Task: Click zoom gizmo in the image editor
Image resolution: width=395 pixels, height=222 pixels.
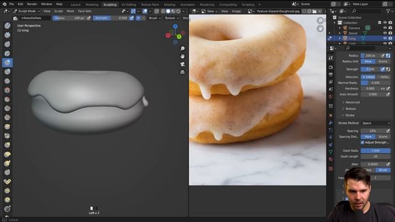Action: pos(320,20)
